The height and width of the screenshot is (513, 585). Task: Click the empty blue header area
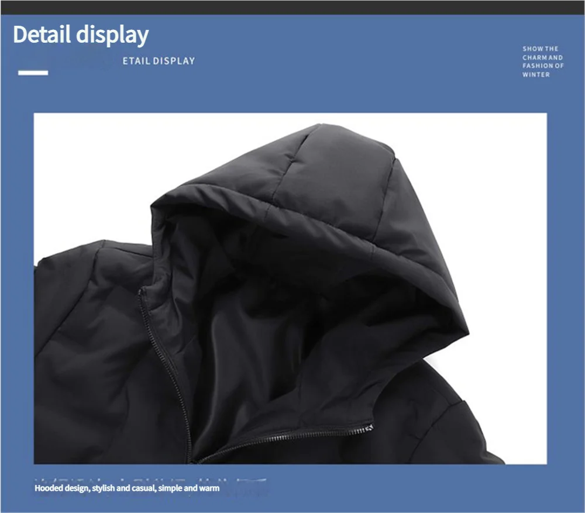[351, 64]
